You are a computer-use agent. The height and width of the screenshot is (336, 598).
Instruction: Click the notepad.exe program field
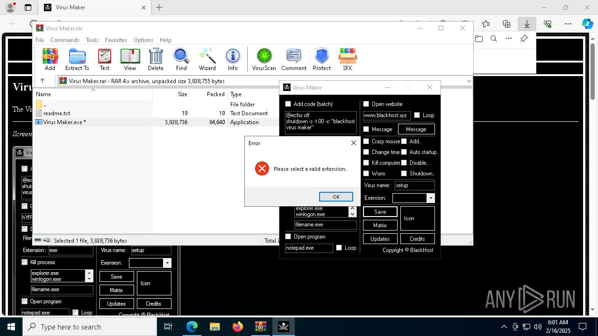[x=309, y=248]
